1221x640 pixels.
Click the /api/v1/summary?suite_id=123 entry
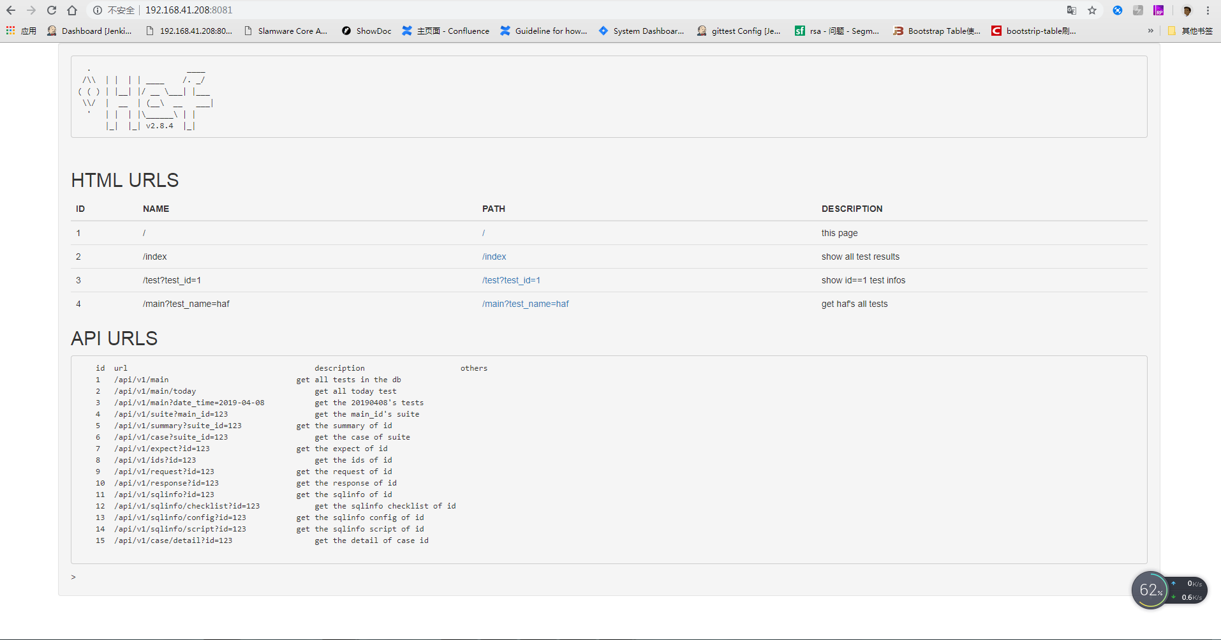[178, 426]
